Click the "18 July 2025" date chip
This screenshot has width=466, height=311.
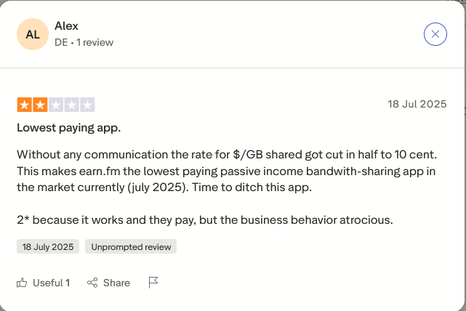coord(48,246)
